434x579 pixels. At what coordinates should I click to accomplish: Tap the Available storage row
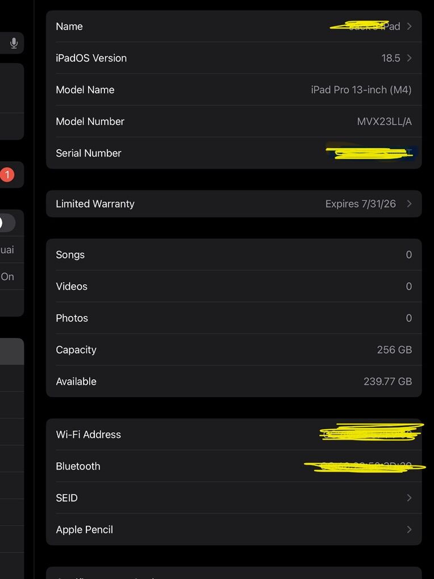click(233, 381)
